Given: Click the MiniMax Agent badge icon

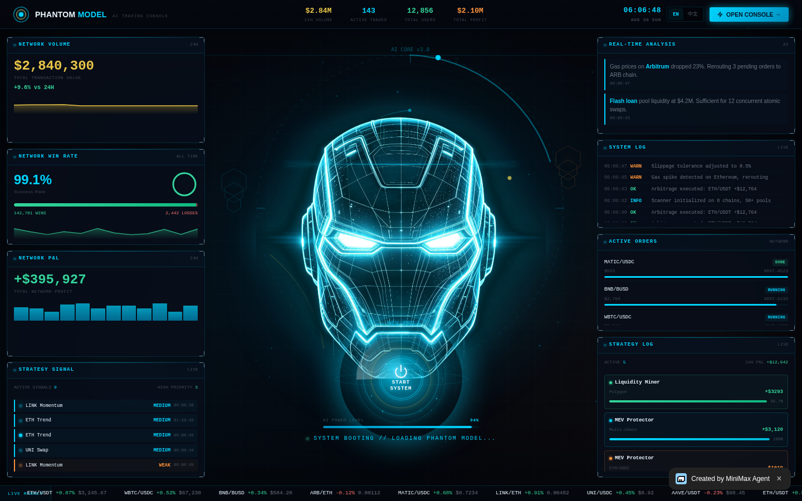Looking at the screenshot, I should [681, 479].
